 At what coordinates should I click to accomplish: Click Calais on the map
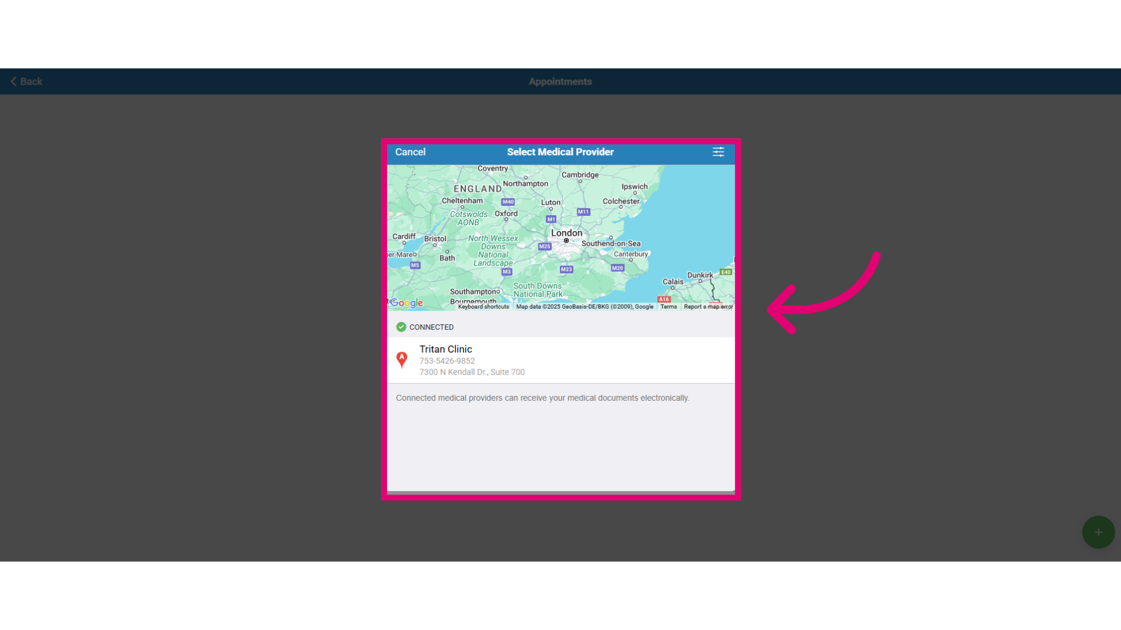tap(673, 282)
